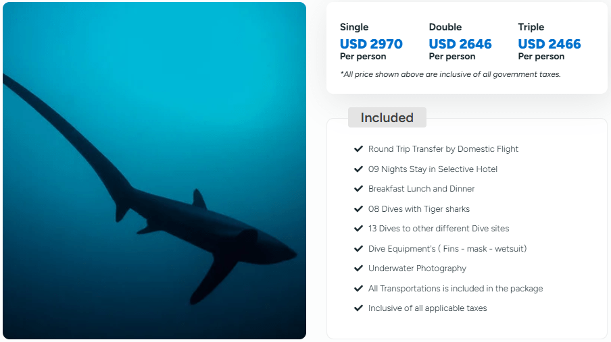Screen dimensions: 611x342
Task: Select the Included tab label
Action: [x=387, y=117]
